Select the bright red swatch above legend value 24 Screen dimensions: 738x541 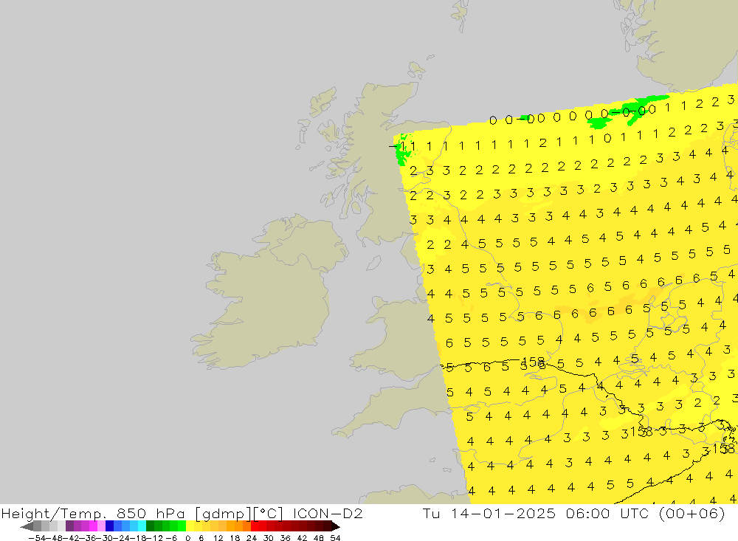(255, 526)
